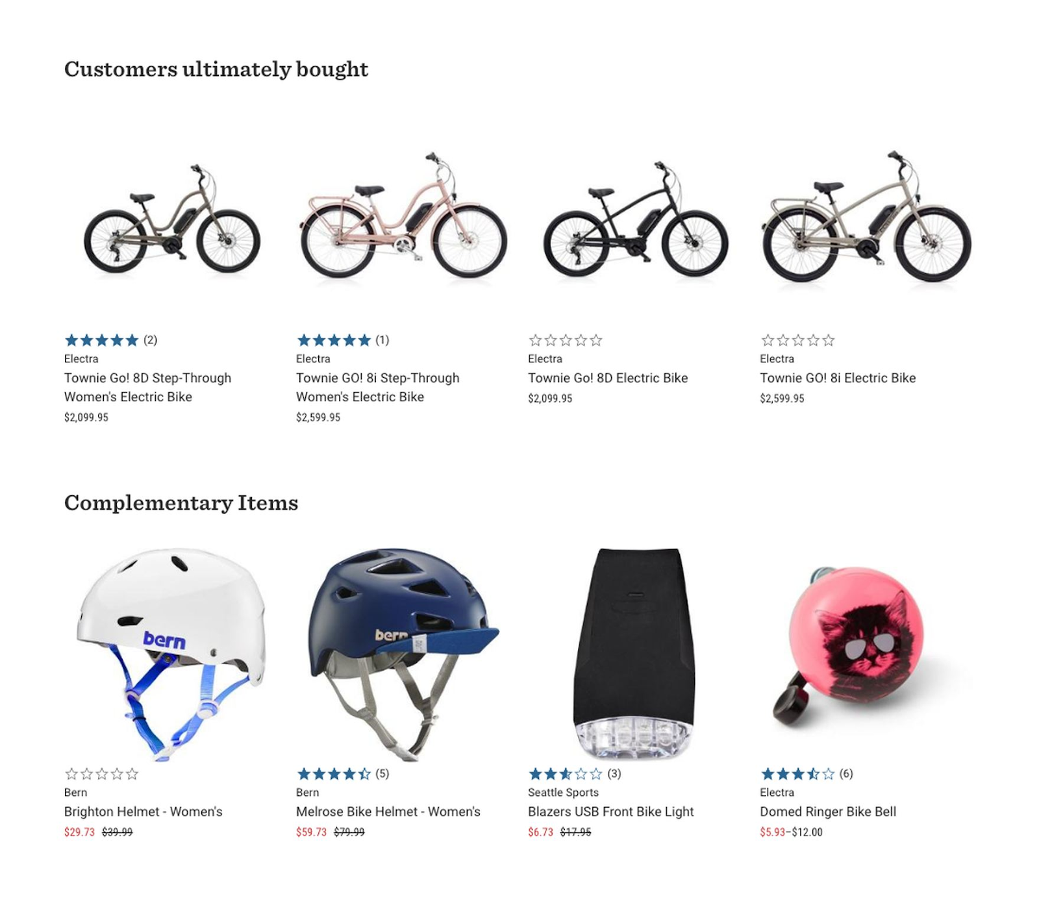
Task: View Bike Light star rating with 3 reviews
Action: point(575,774)
